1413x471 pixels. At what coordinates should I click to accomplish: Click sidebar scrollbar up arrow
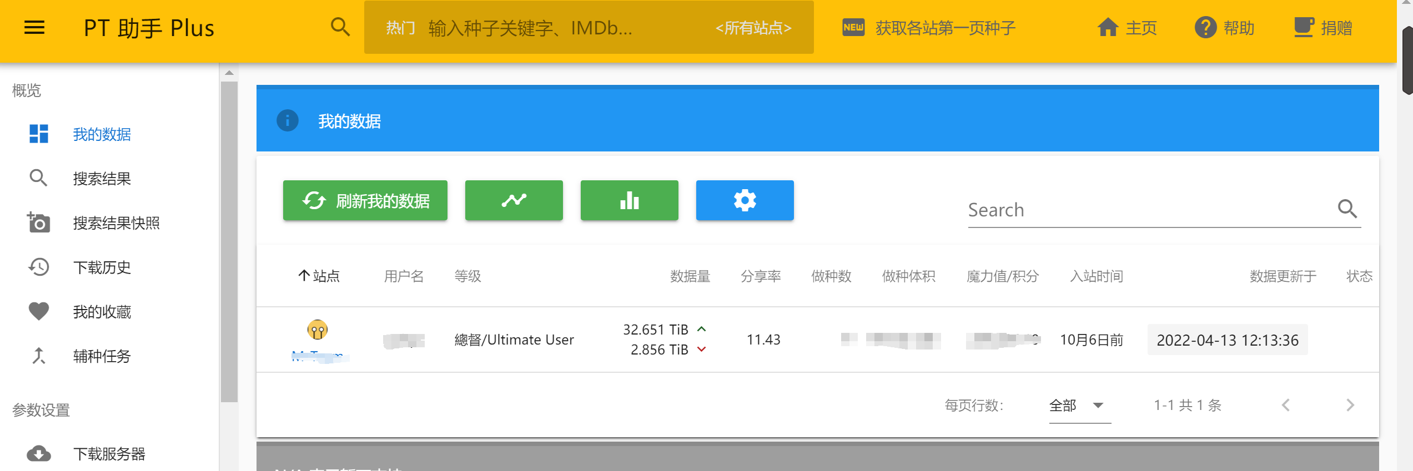pyautogui.click(x=229, y=73)
